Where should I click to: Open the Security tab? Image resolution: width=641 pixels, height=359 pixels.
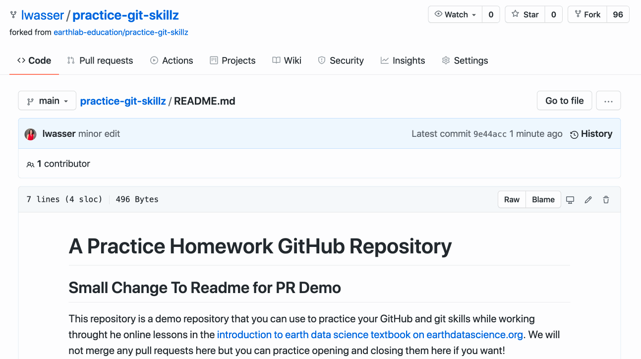coord(341,60)
